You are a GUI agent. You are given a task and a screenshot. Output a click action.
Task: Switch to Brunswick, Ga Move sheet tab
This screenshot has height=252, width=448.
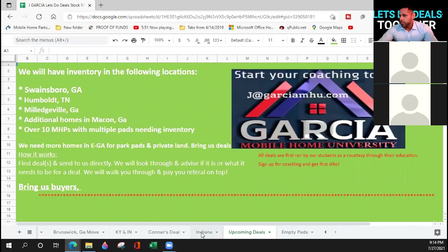(x=76, y=232)
